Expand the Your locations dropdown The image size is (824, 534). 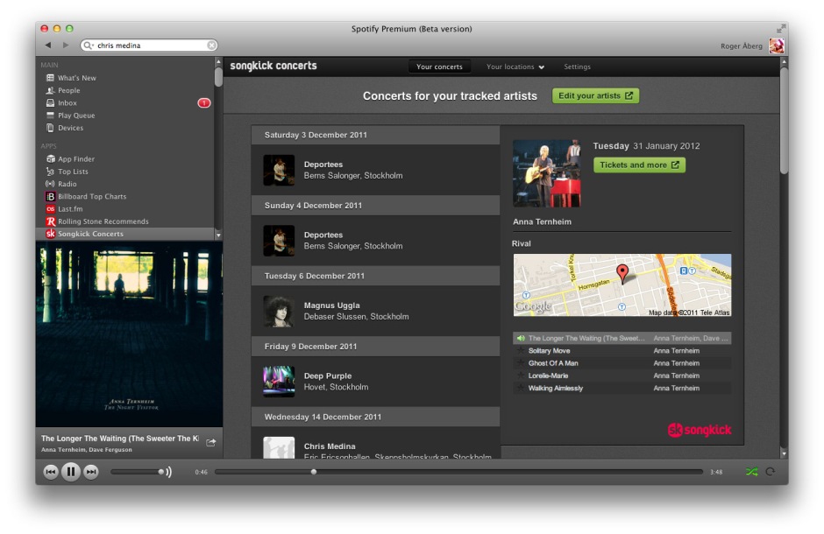515,67
